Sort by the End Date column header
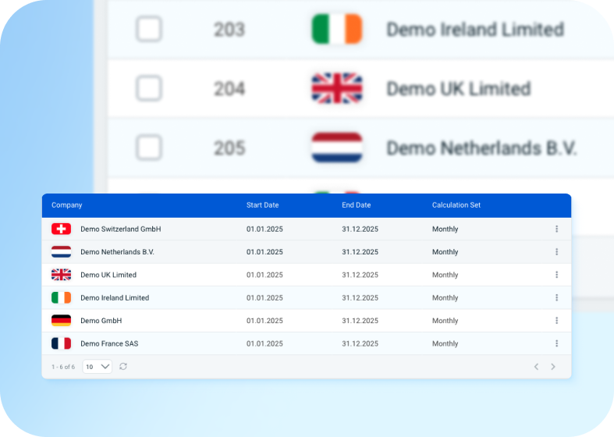Viewport: 614px width, 437px height. click(356, 205)
